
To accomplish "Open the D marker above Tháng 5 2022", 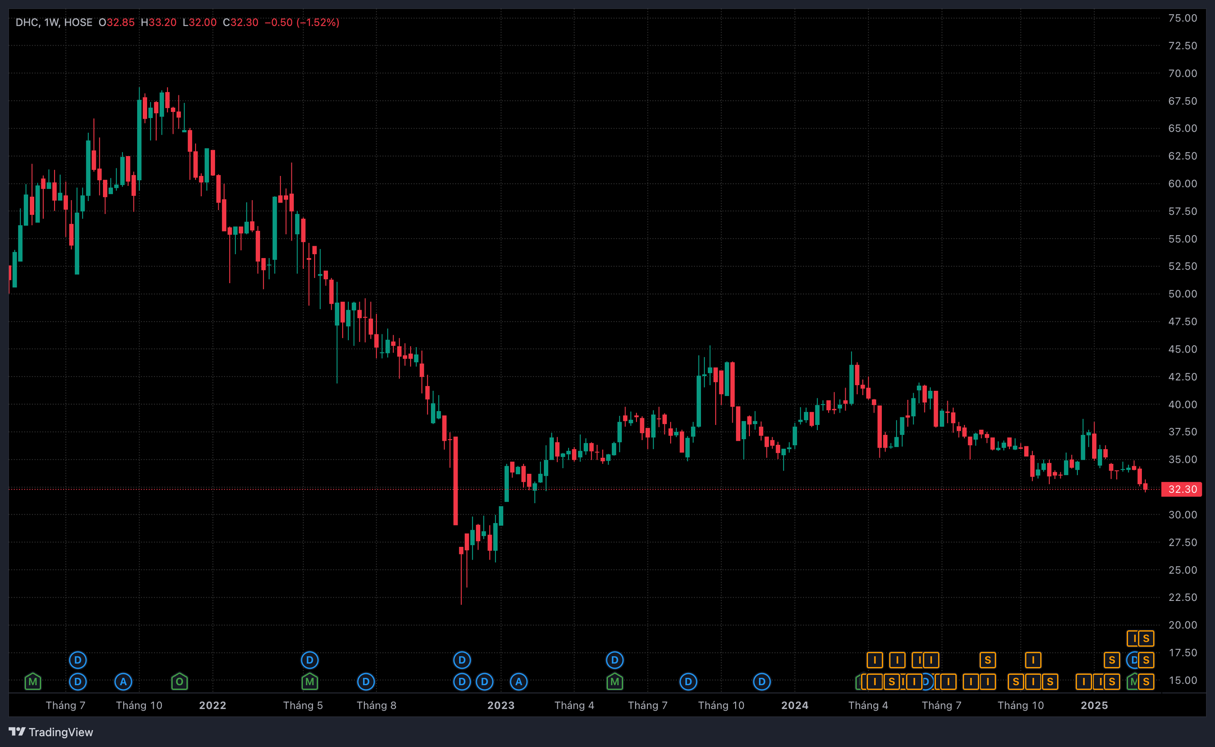I will point(309,660).
